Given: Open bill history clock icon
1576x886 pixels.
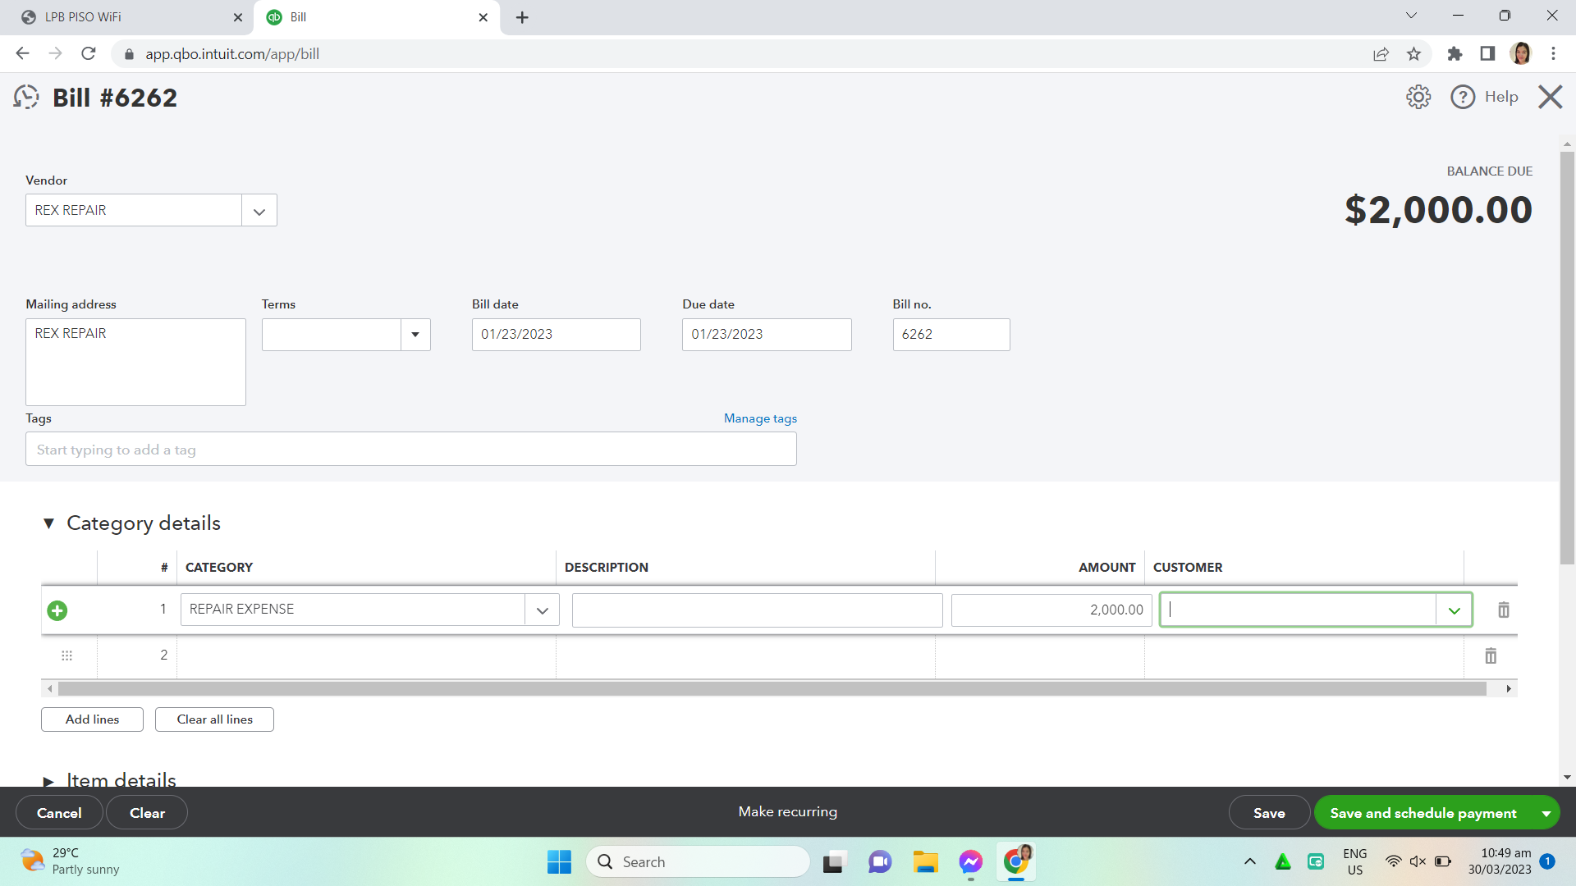Looking at the screenshot, I should (26, 97).
